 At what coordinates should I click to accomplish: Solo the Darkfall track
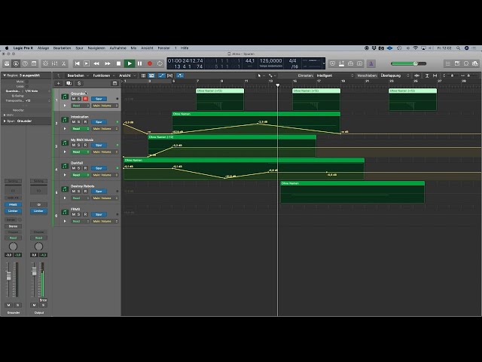(79, 168)
